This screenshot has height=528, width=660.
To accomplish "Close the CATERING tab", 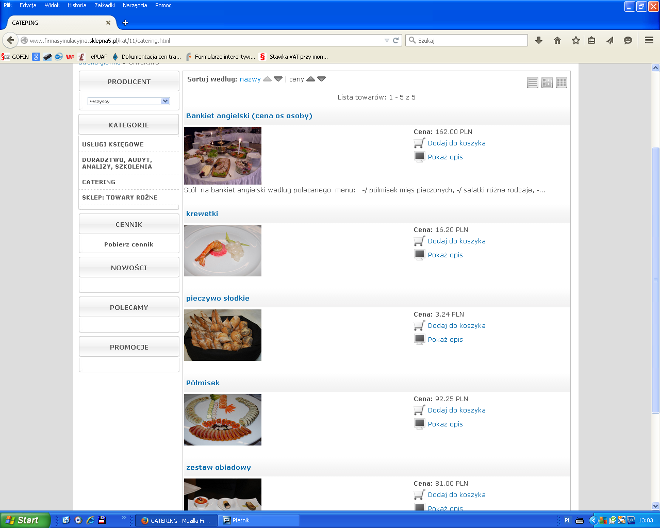I will (x=108, y=23).
